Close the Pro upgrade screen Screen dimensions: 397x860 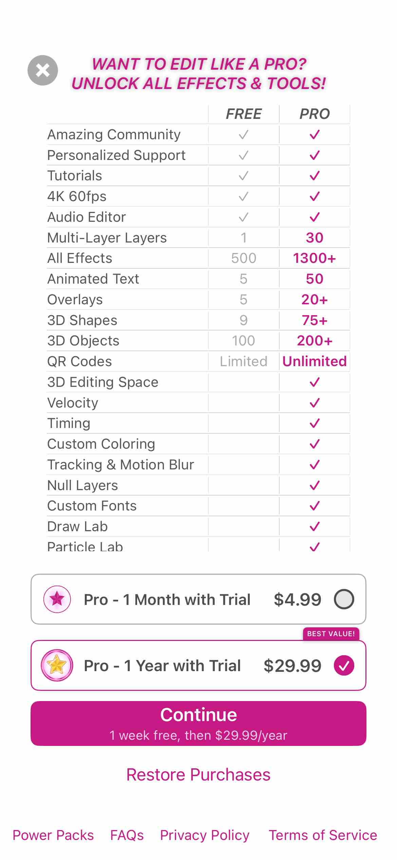[43, 70]
